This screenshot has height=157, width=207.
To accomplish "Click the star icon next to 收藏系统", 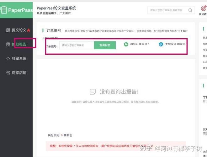I will pos(8,58).
